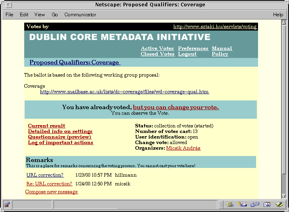Click 'You can observe the Vote.' text

pyautogui.click(x=140, y=113)
